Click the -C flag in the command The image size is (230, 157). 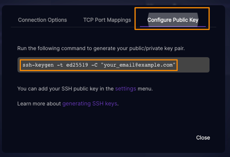(95, 65)
